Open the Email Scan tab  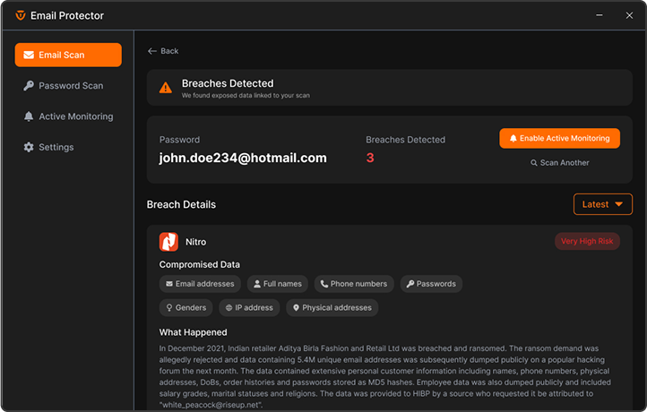click(x=68, y=55)
